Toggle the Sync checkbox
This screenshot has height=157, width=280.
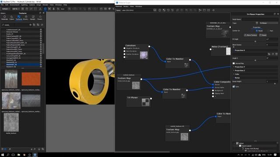(234, 86)
